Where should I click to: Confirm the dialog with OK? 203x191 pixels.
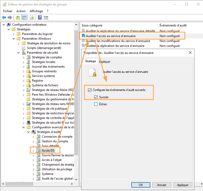point(141,185)
